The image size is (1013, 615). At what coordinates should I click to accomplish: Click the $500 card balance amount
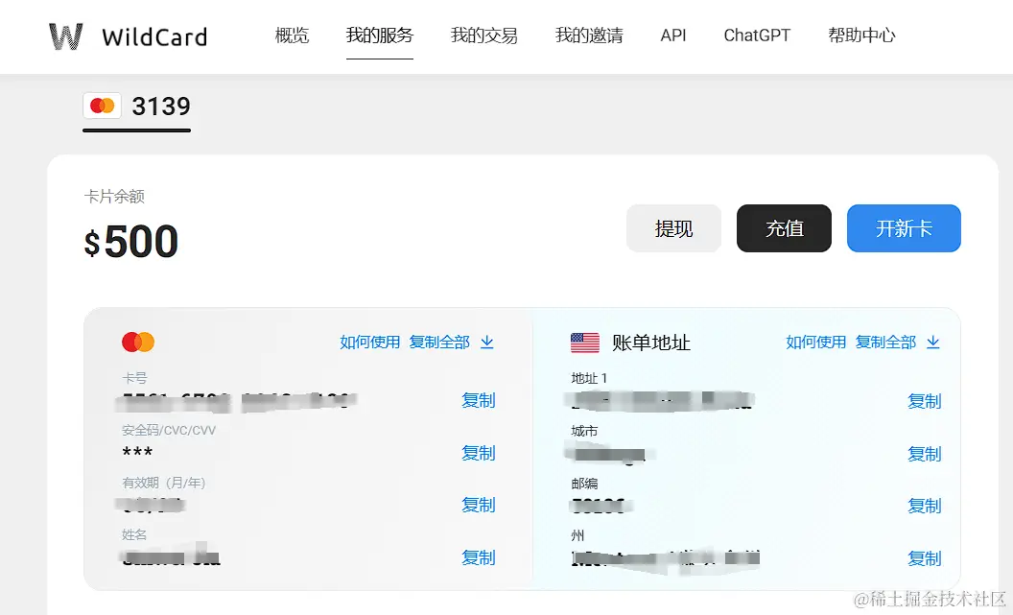tap(131, 242)
